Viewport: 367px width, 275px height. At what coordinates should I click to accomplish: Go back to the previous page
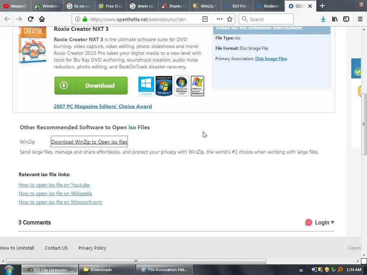click(7, 19)
